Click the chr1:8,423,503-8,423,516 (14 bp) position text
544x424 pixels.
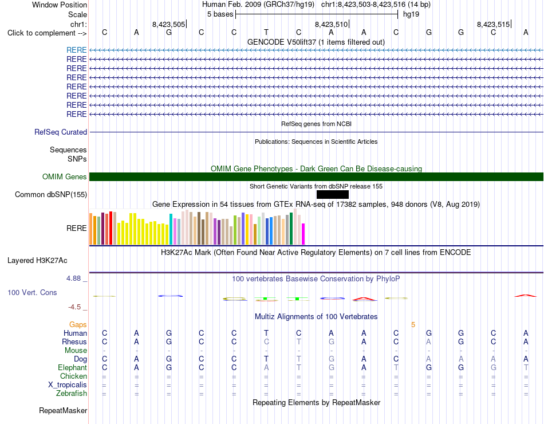376,5
